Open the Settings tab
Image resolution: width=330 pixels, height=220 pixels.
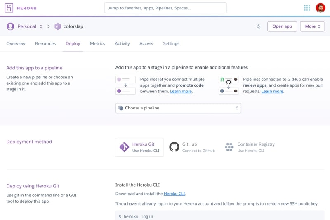(171, 44)
